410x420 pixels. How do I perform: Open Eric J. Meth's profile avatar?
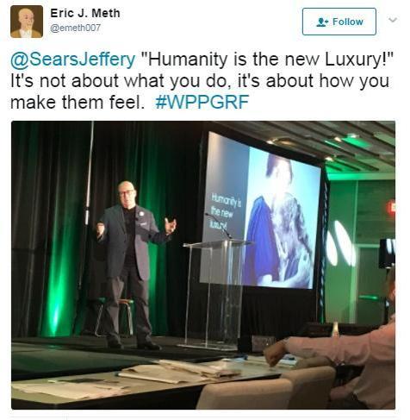(27, 22)
